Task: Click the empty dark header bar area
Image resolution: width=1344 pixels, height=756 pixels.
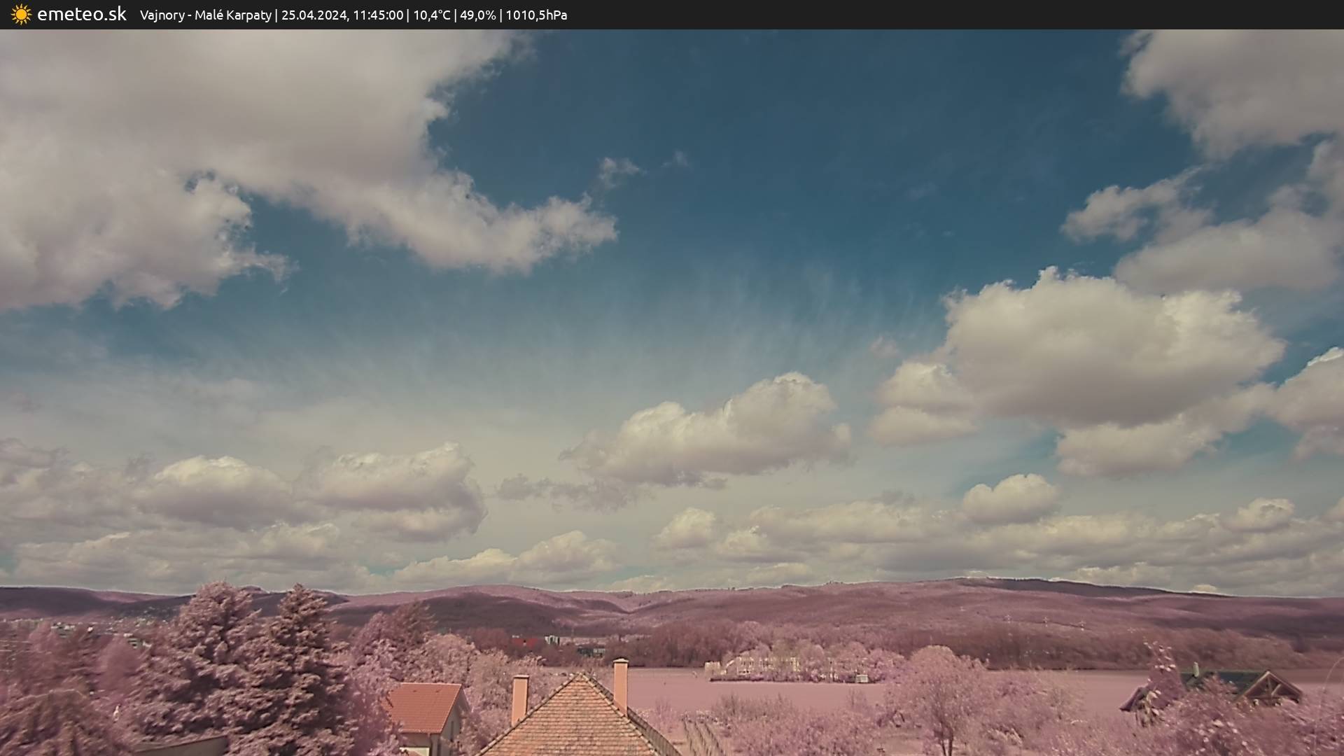Action: (980, 15)
